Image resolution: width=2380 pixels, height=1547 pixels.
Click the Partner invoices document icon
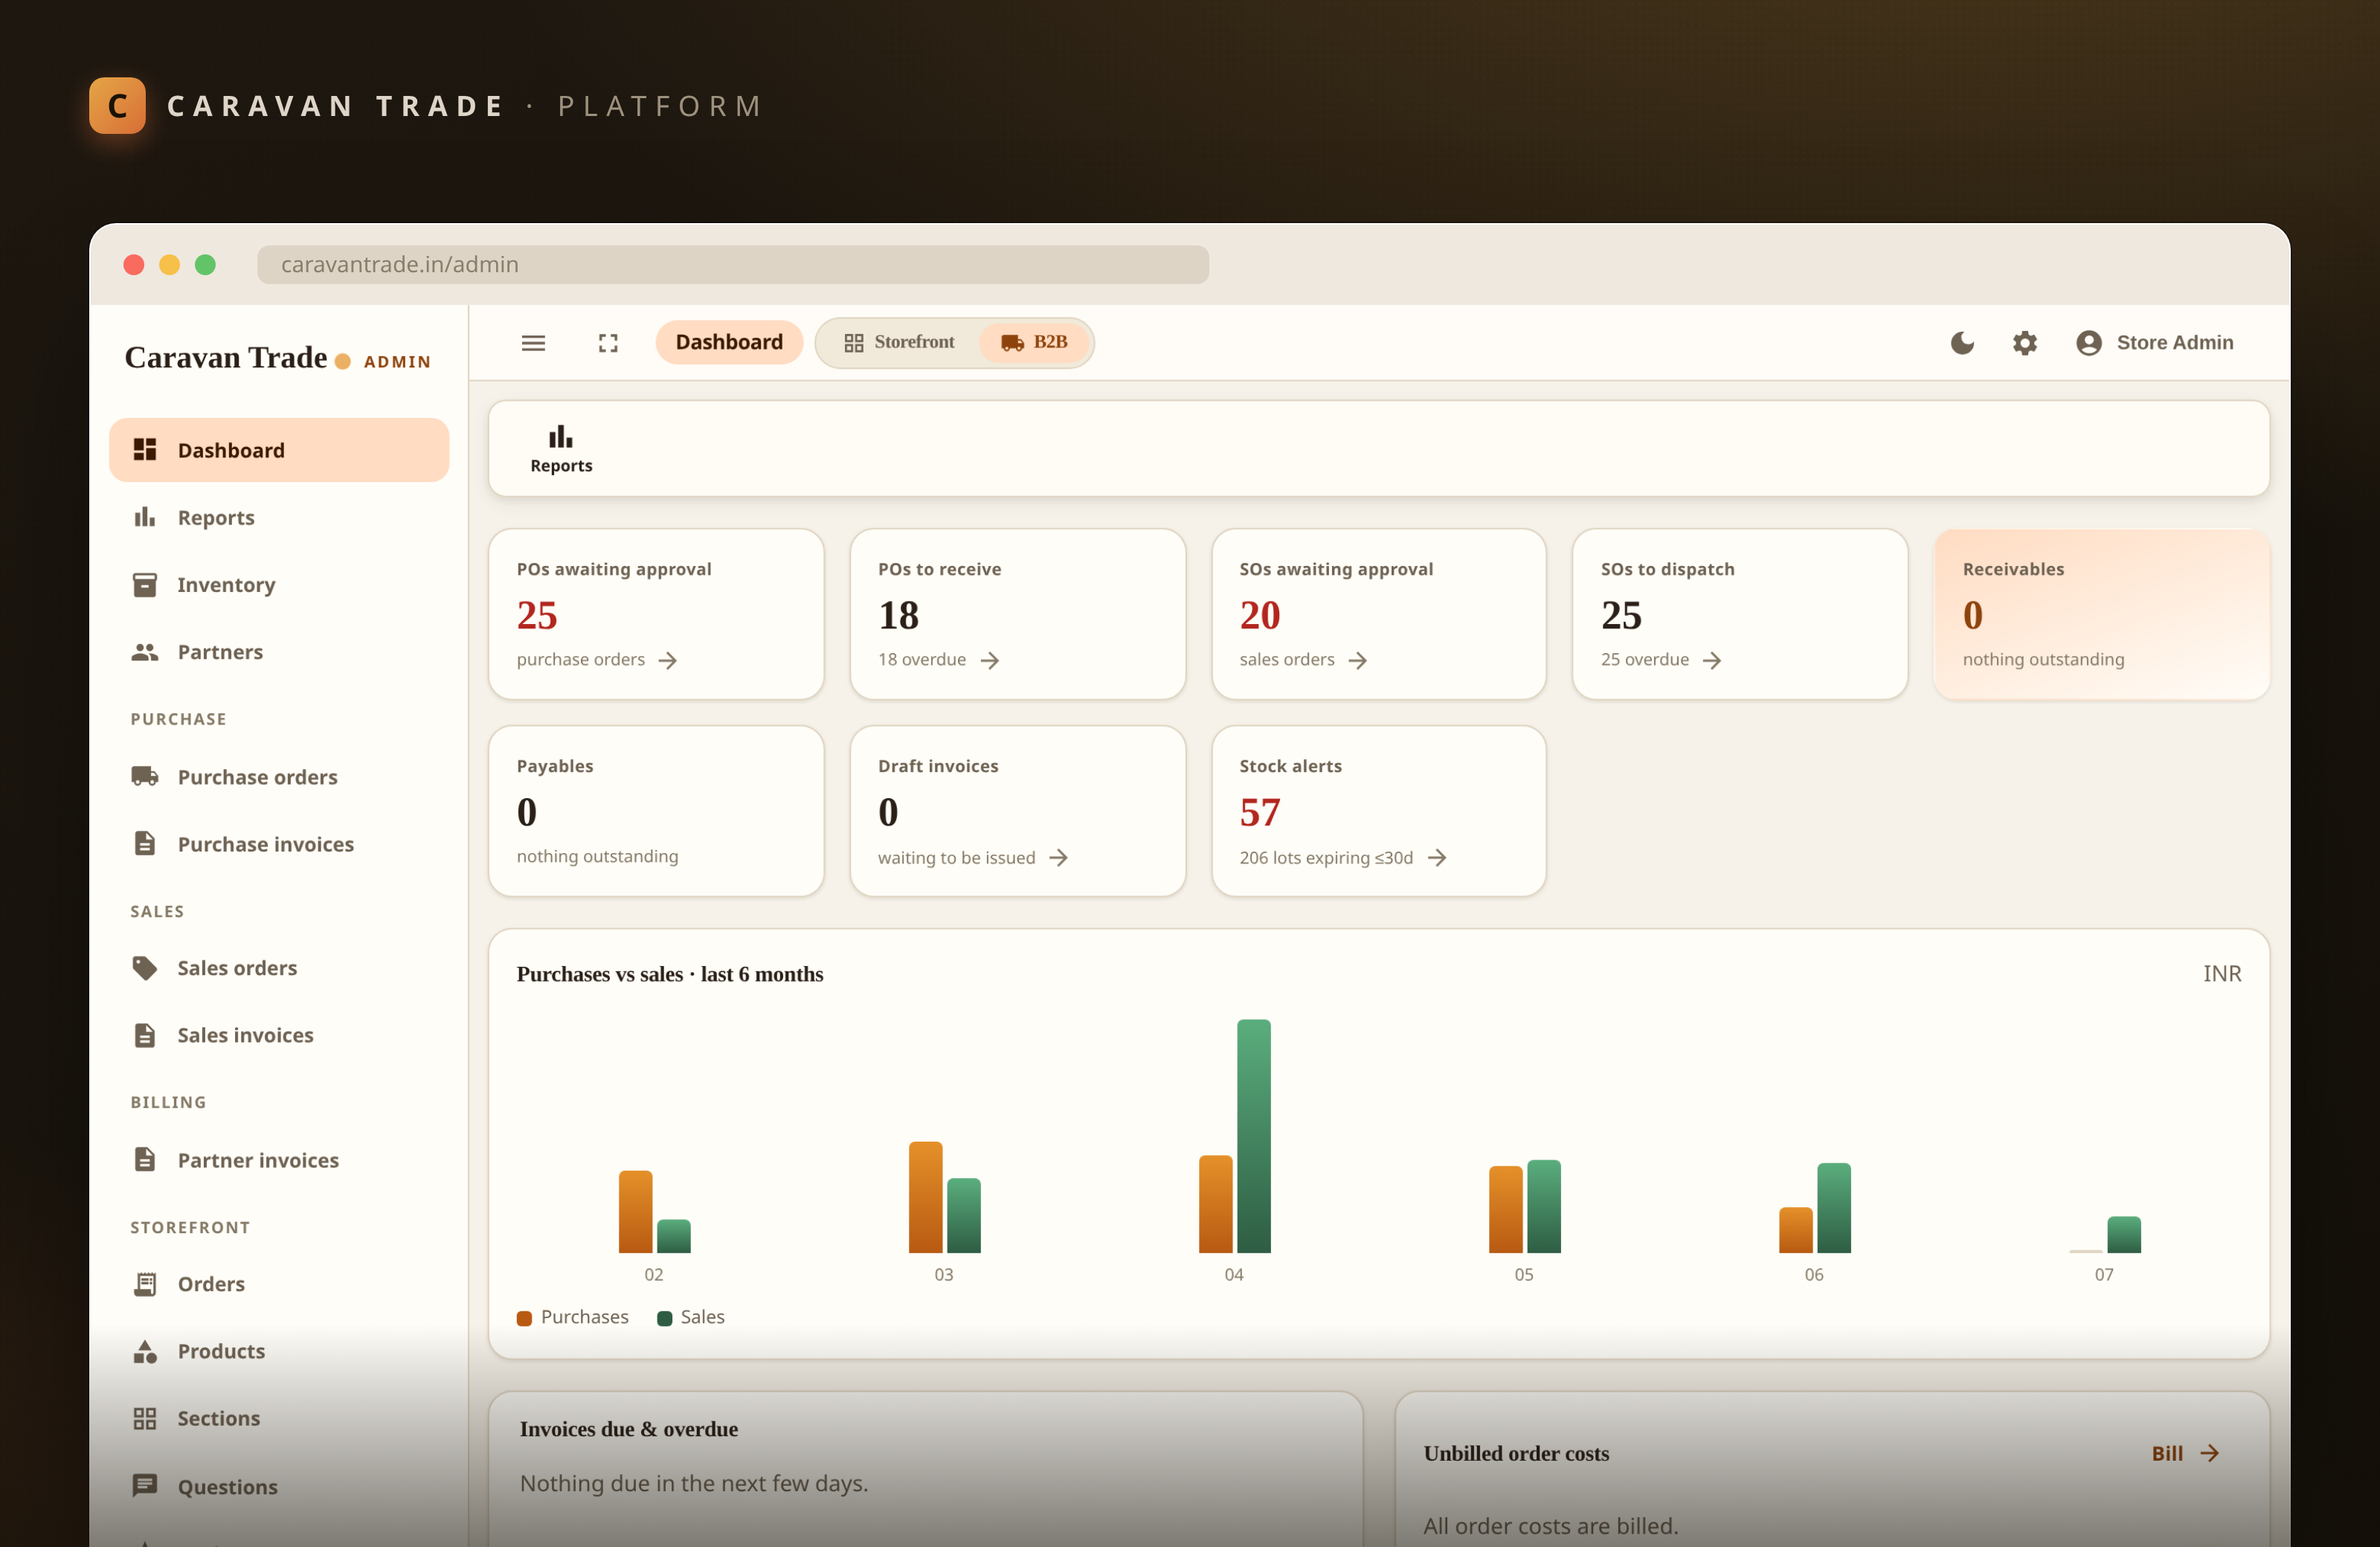145,1160
